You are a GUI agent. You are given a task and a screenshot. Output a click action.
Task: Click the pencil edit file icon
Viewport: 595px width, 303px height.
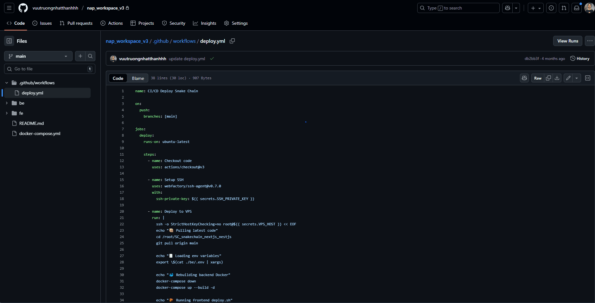(568, 78)
